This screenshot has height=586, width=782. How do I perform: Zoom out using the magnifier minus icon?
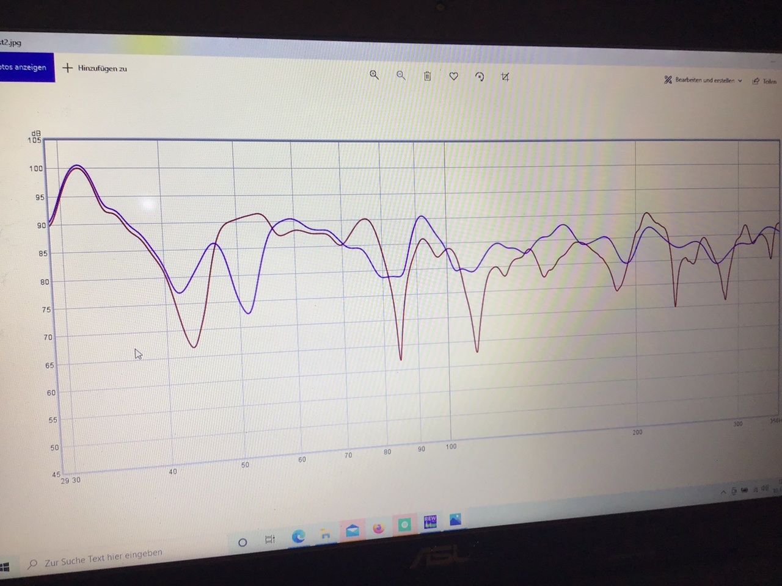401,76
